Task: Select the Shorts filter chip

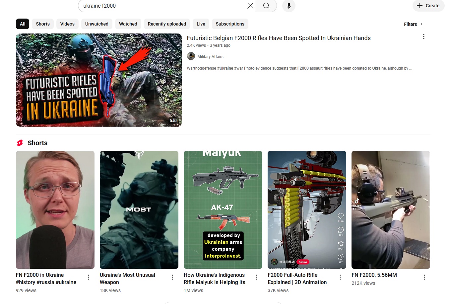Action: 43,24
